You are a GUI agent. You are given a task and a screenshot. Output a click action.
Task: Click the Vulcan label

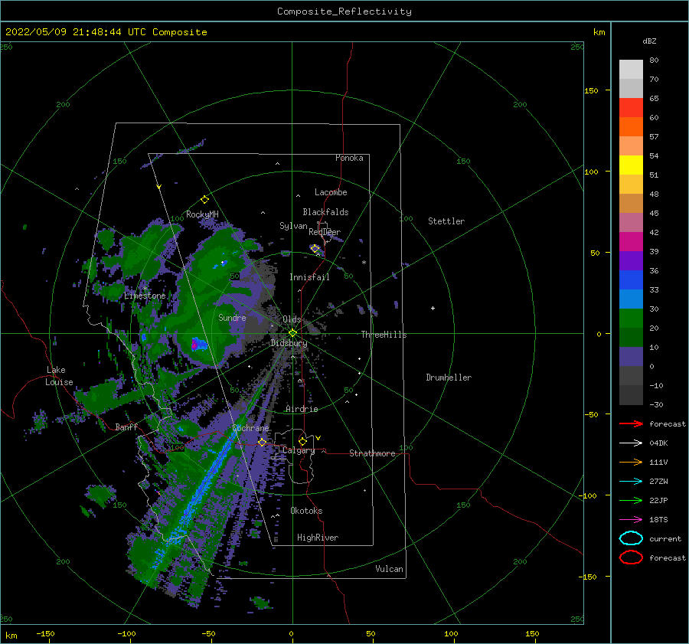point(389,569)
